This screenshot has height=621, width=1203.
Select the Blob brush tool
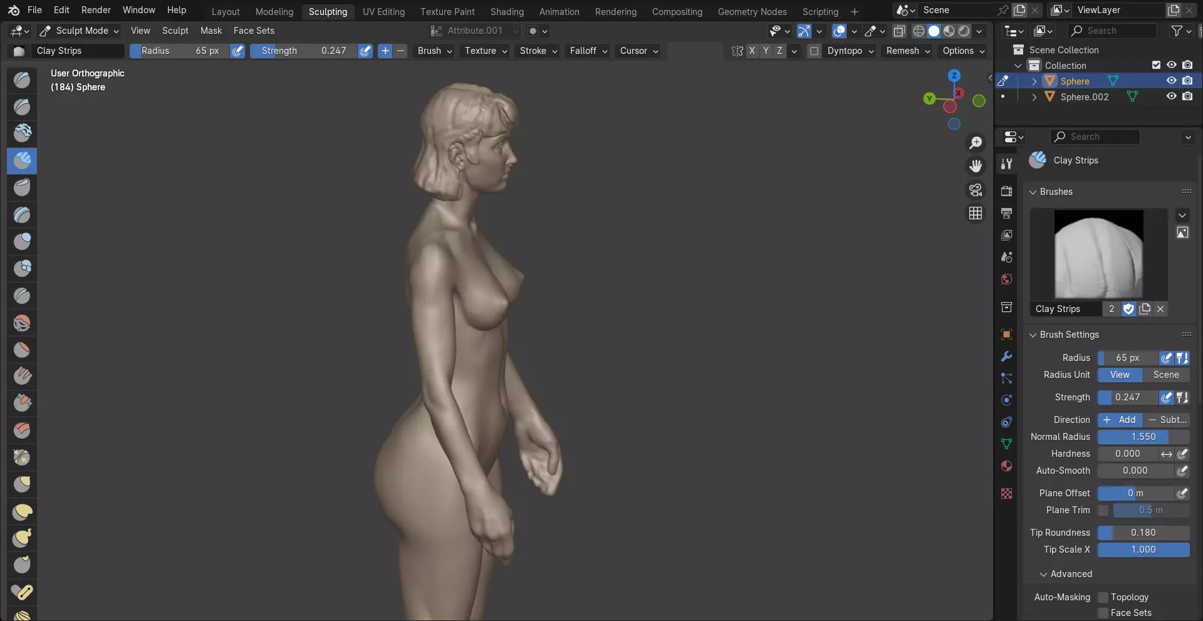coord(22,268)
